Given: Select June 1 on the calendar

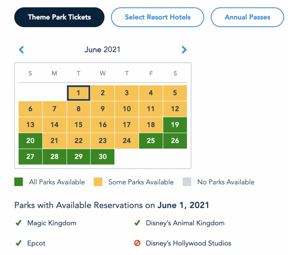Looking at the screenshot, I should click(79, 93).
